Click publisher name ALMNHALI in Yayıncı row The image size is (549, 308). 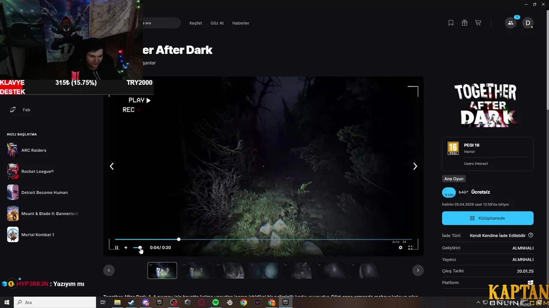(523, 260)
